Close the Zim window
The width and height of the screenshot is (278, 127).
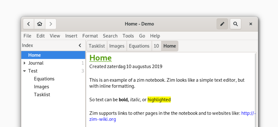click(251, 24)
